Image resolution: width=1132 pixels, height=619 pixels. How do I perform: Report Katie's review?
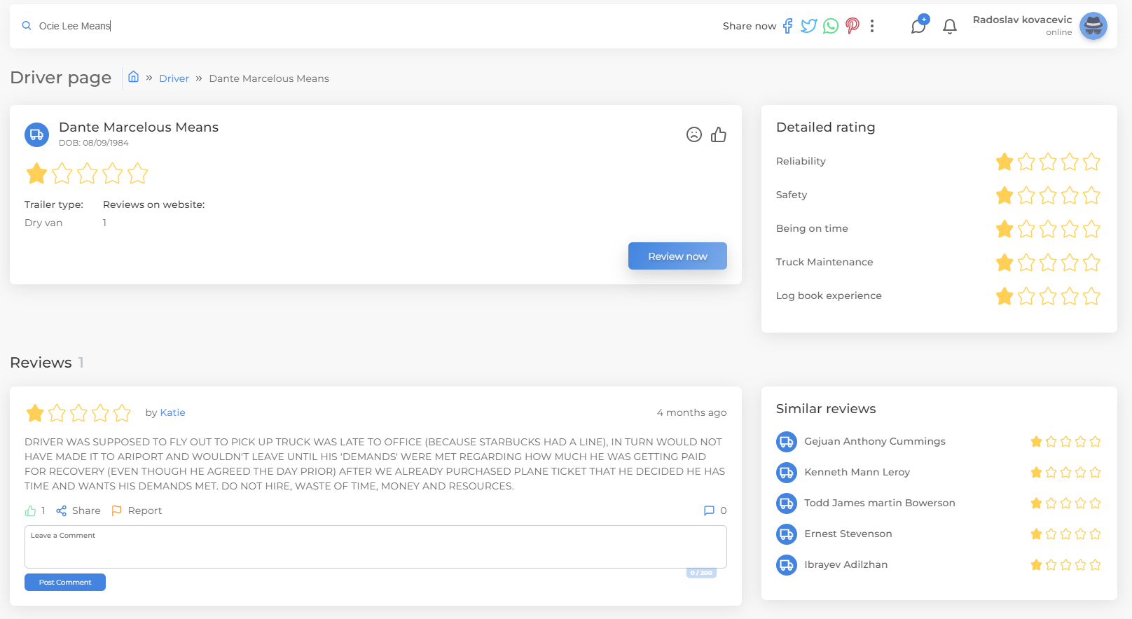(x=137, y=510)
